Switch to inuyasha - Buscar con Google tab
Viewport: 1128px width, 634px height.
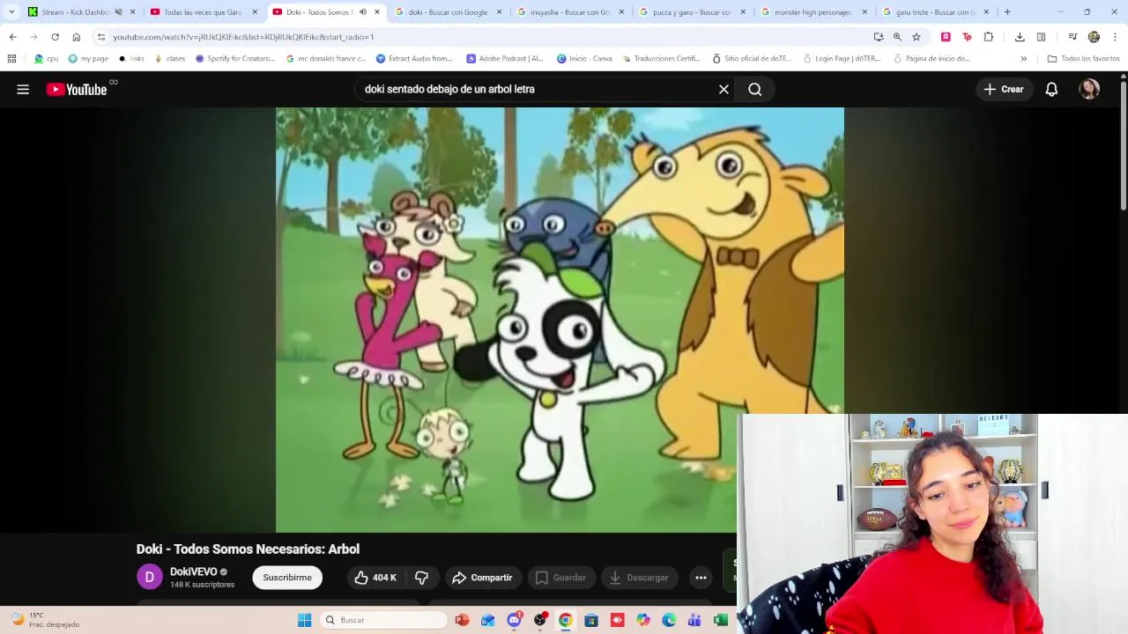pos(570,12)
